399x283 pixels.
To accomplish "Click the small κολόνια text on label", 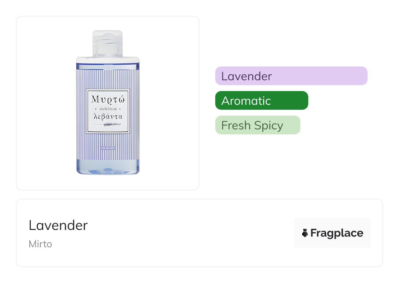I will click(108, 108).
